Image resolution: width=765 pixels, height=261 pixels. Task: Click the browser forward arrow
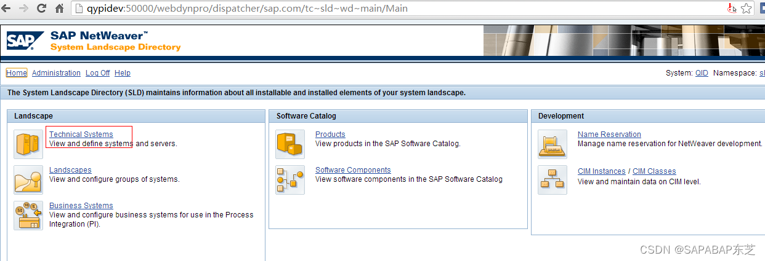25,9
